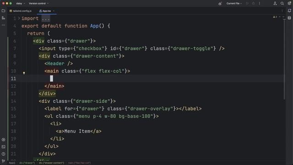This screenshot has width=293, height=165.
Task: Click the div("drawer-content") breadcrumb
Action: (x=51, y=163)
